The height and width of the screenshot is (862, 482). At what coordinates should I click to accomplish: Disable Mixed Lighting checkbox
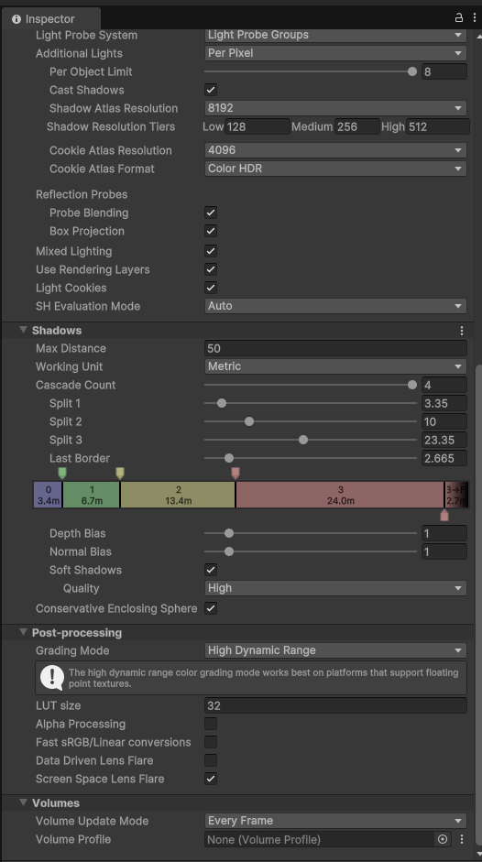(211, 251)
